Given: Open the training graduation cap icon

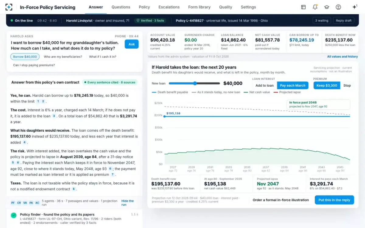Looking at the screenshot, I should click(327, 7).
